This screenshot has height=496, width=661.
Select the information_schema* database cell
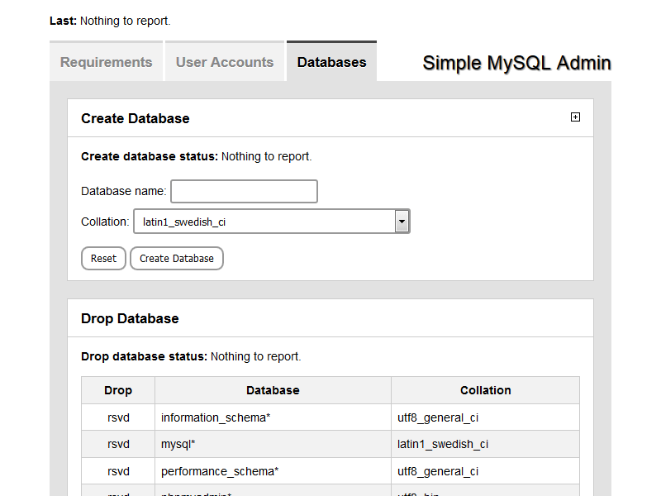pyautogui.click(x=273, y=417)
